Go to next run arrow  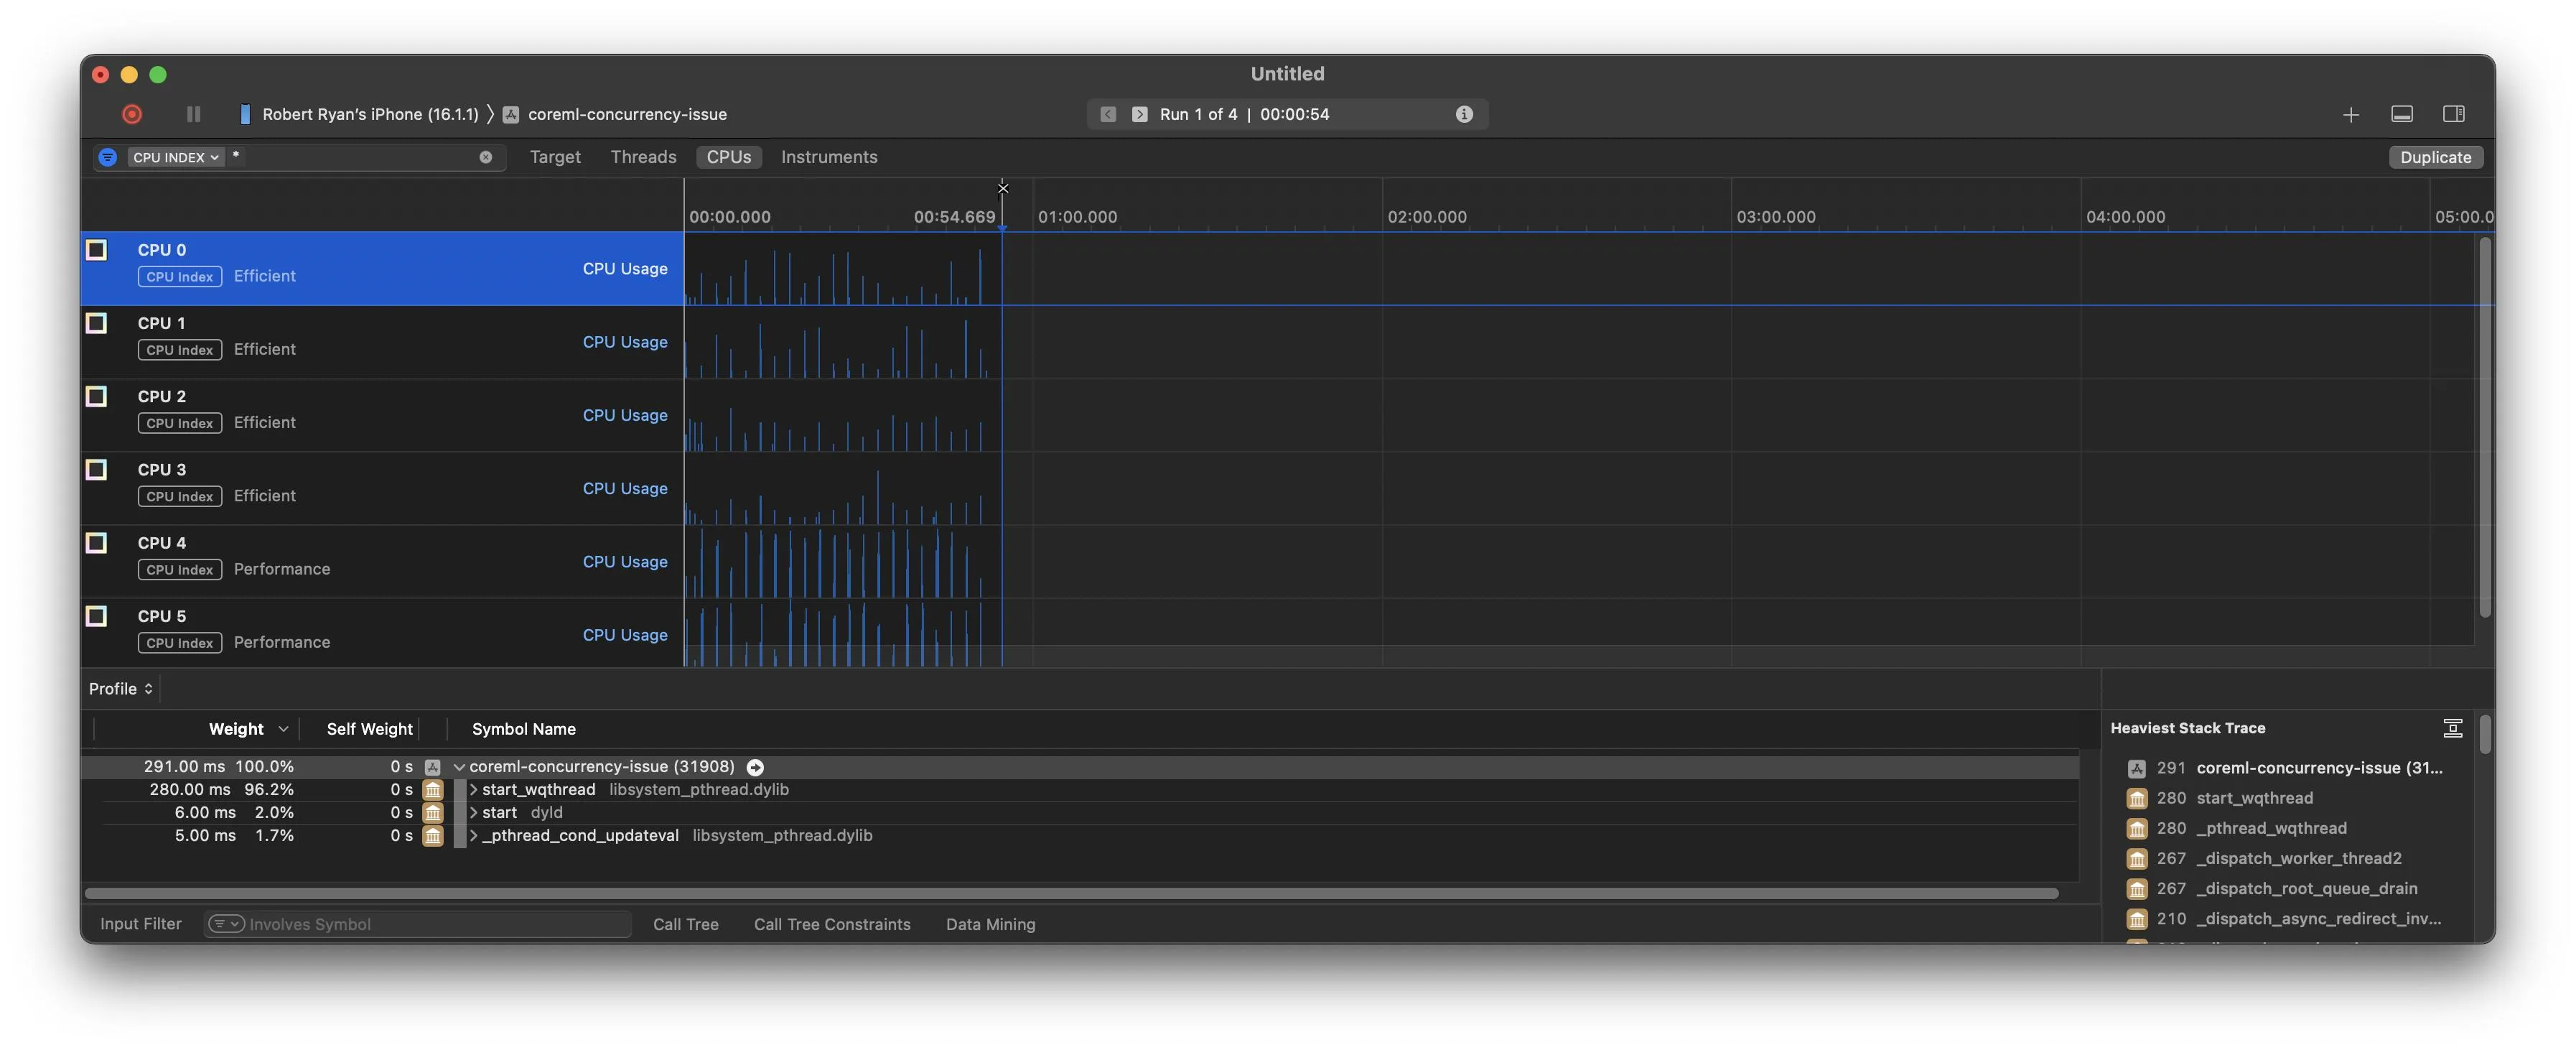[x=1139, y=114]
